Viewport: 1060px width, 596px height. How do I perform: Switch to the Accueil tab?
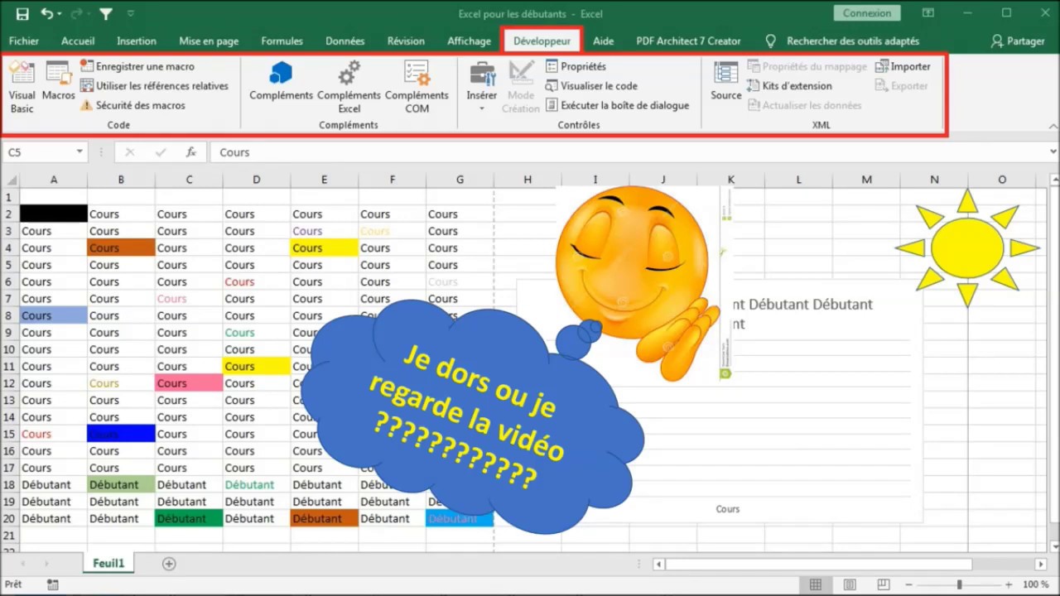pyautogui.click(x=78, y=41)
